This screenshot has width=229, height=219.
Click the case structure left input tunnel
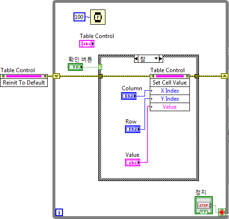click(x=100, y=76)
